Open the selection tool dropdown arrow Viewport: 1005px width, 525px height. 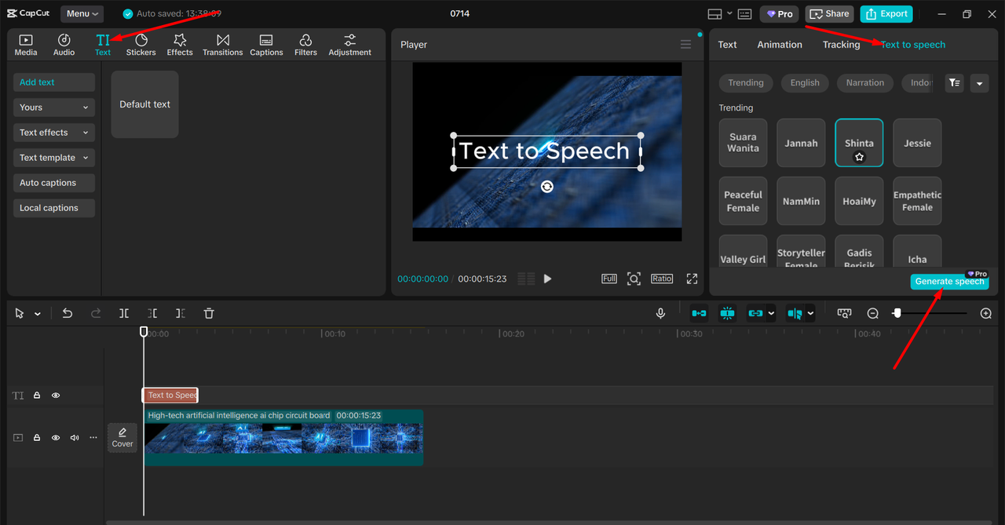(37, 314)
